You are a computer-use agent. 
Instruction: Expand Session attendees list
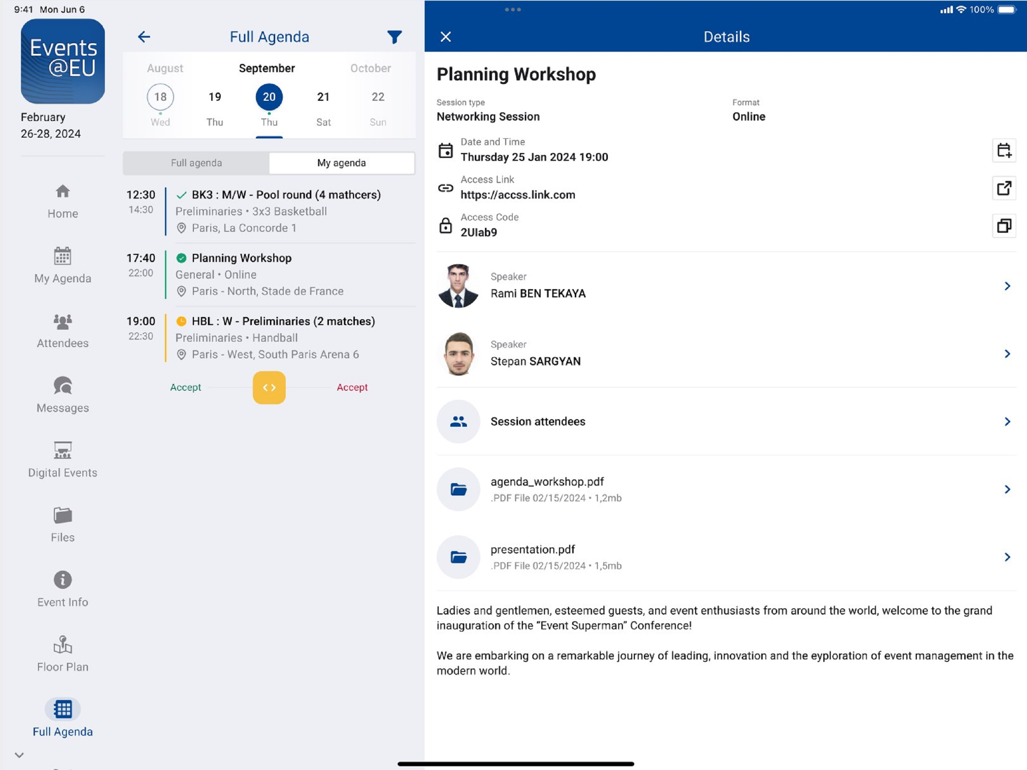726,421
